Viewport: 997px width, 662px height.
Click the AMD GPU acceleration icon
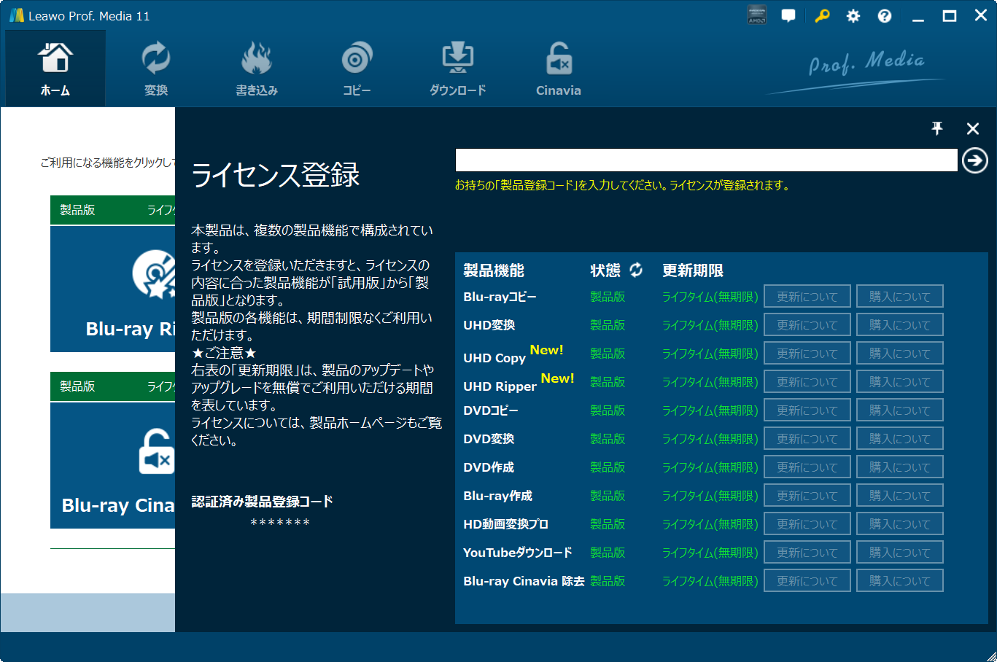(x=757, y=15)
